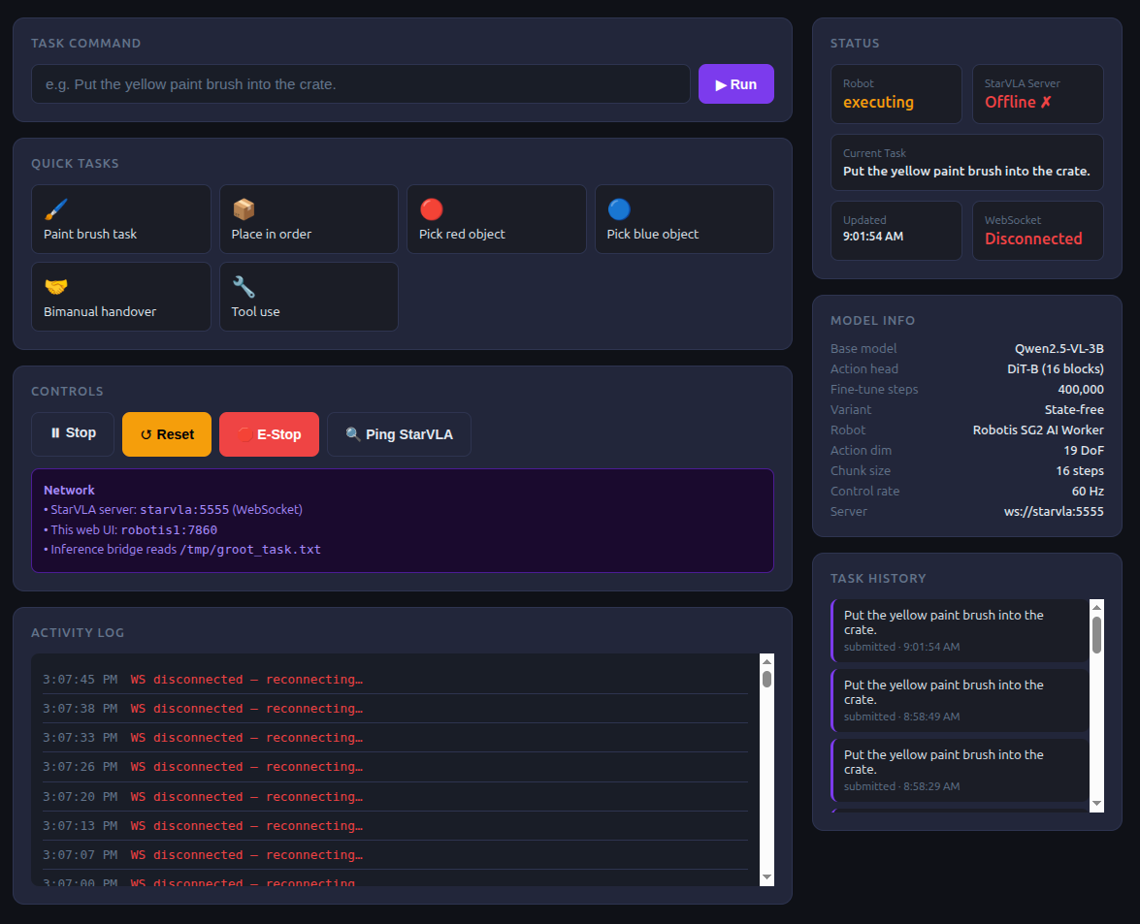Click the red X next to Offline
Screen dimensions: 1140x924
[1046, 103]
